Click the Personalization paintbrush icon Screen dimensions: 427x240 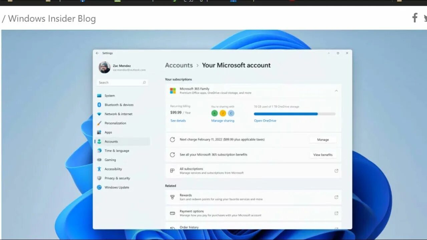click(99, 123)
